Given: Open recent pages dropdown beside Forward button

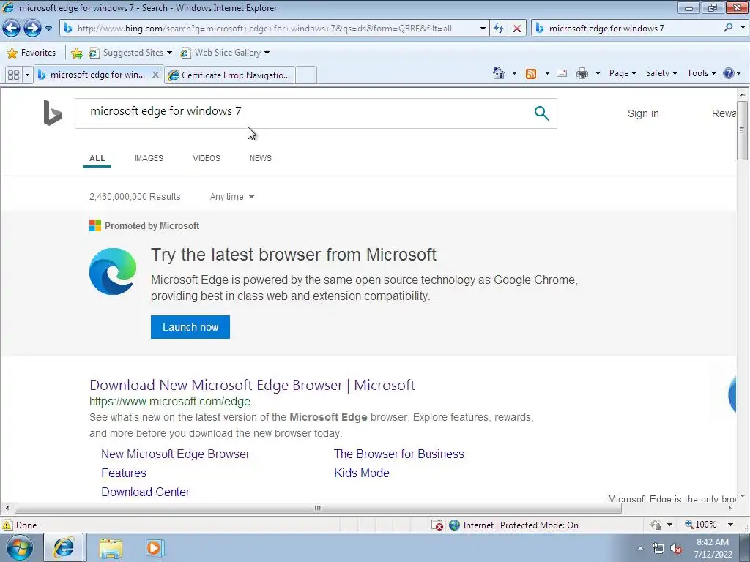Looking at the screenshot, I should coord(49,29).
